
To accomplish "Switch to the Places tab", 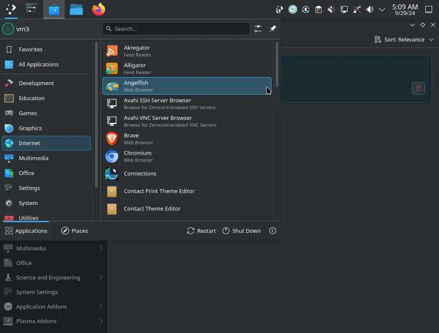I will pyautogui.click(x=75, y=231).
